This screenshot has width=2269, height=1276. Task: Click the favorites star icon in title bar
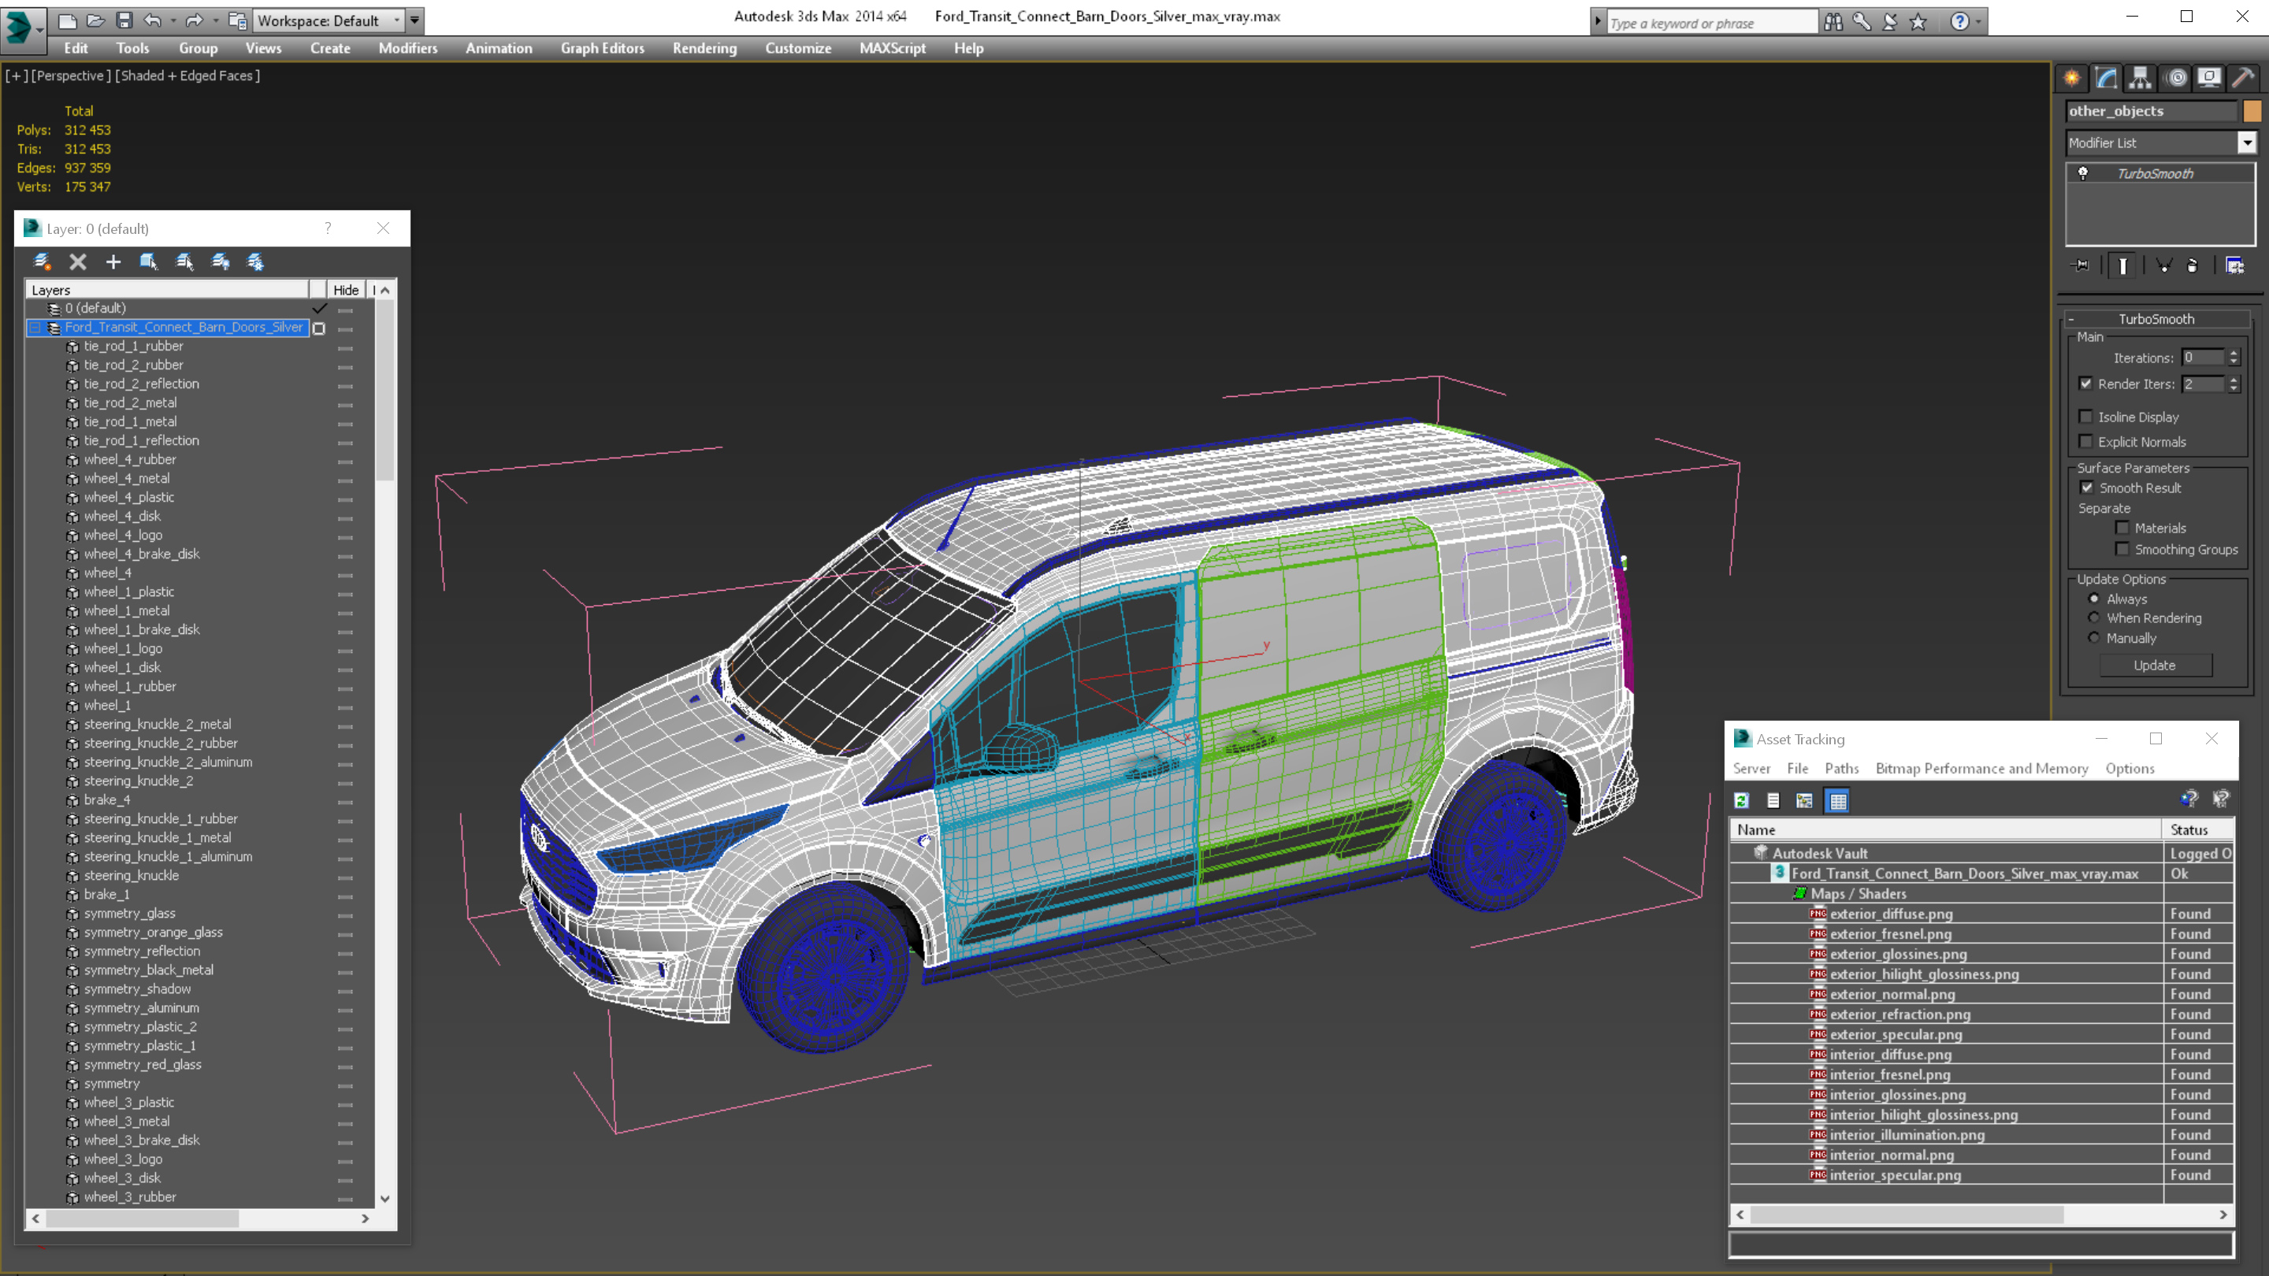pos(1918,21)
